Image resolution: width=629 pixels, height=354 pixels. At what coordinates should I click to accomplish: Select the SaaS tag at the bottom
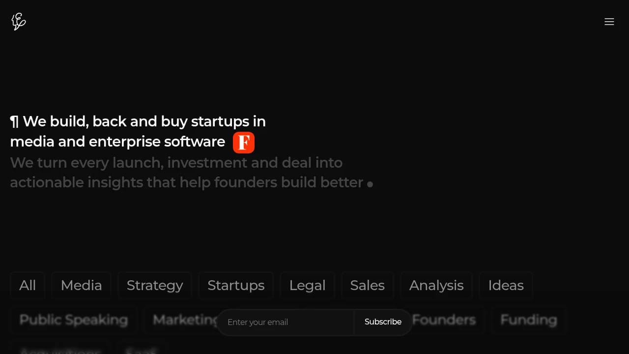(142, 351)
